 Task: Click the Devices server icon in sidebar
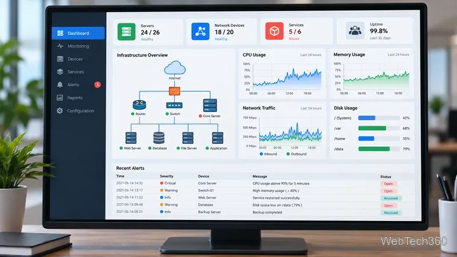(60, 59)
